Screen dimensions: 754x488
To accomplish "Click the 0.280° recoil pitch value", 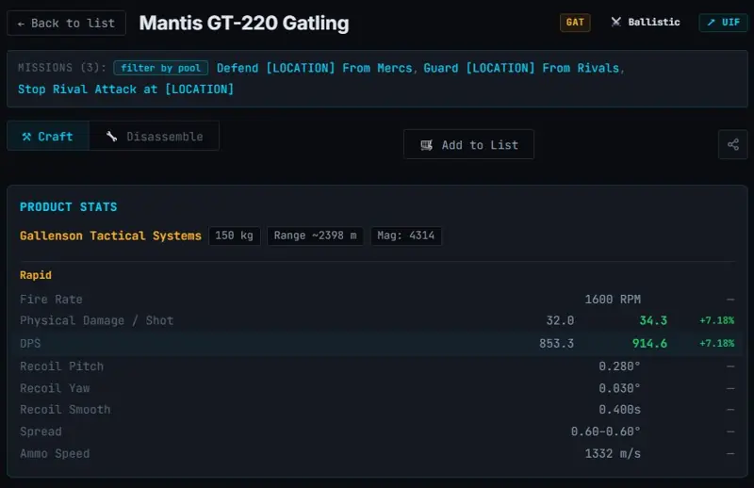I will click(x=619, y=366).
